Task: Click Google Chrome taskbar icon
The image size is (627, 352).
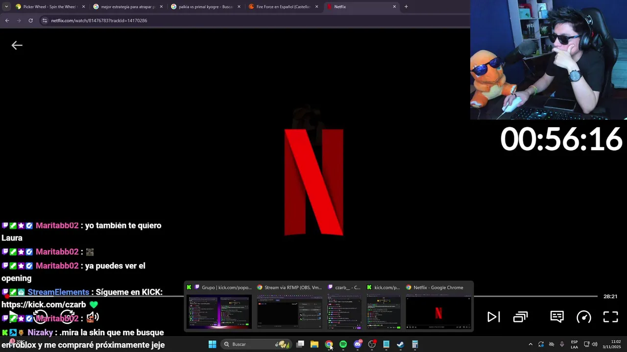Action: point(329,344)
